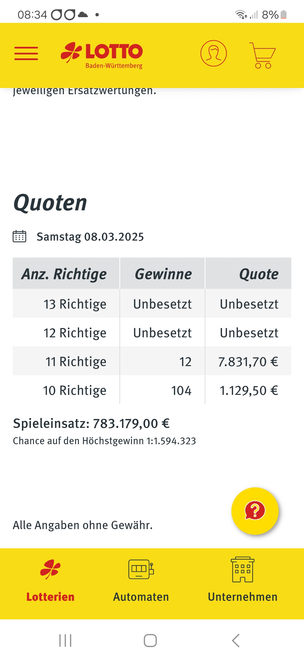This screenshot has width=304, height=660.
Task: Open Android recent apps button
Action: pyautogui.click(x=65, y=641)
